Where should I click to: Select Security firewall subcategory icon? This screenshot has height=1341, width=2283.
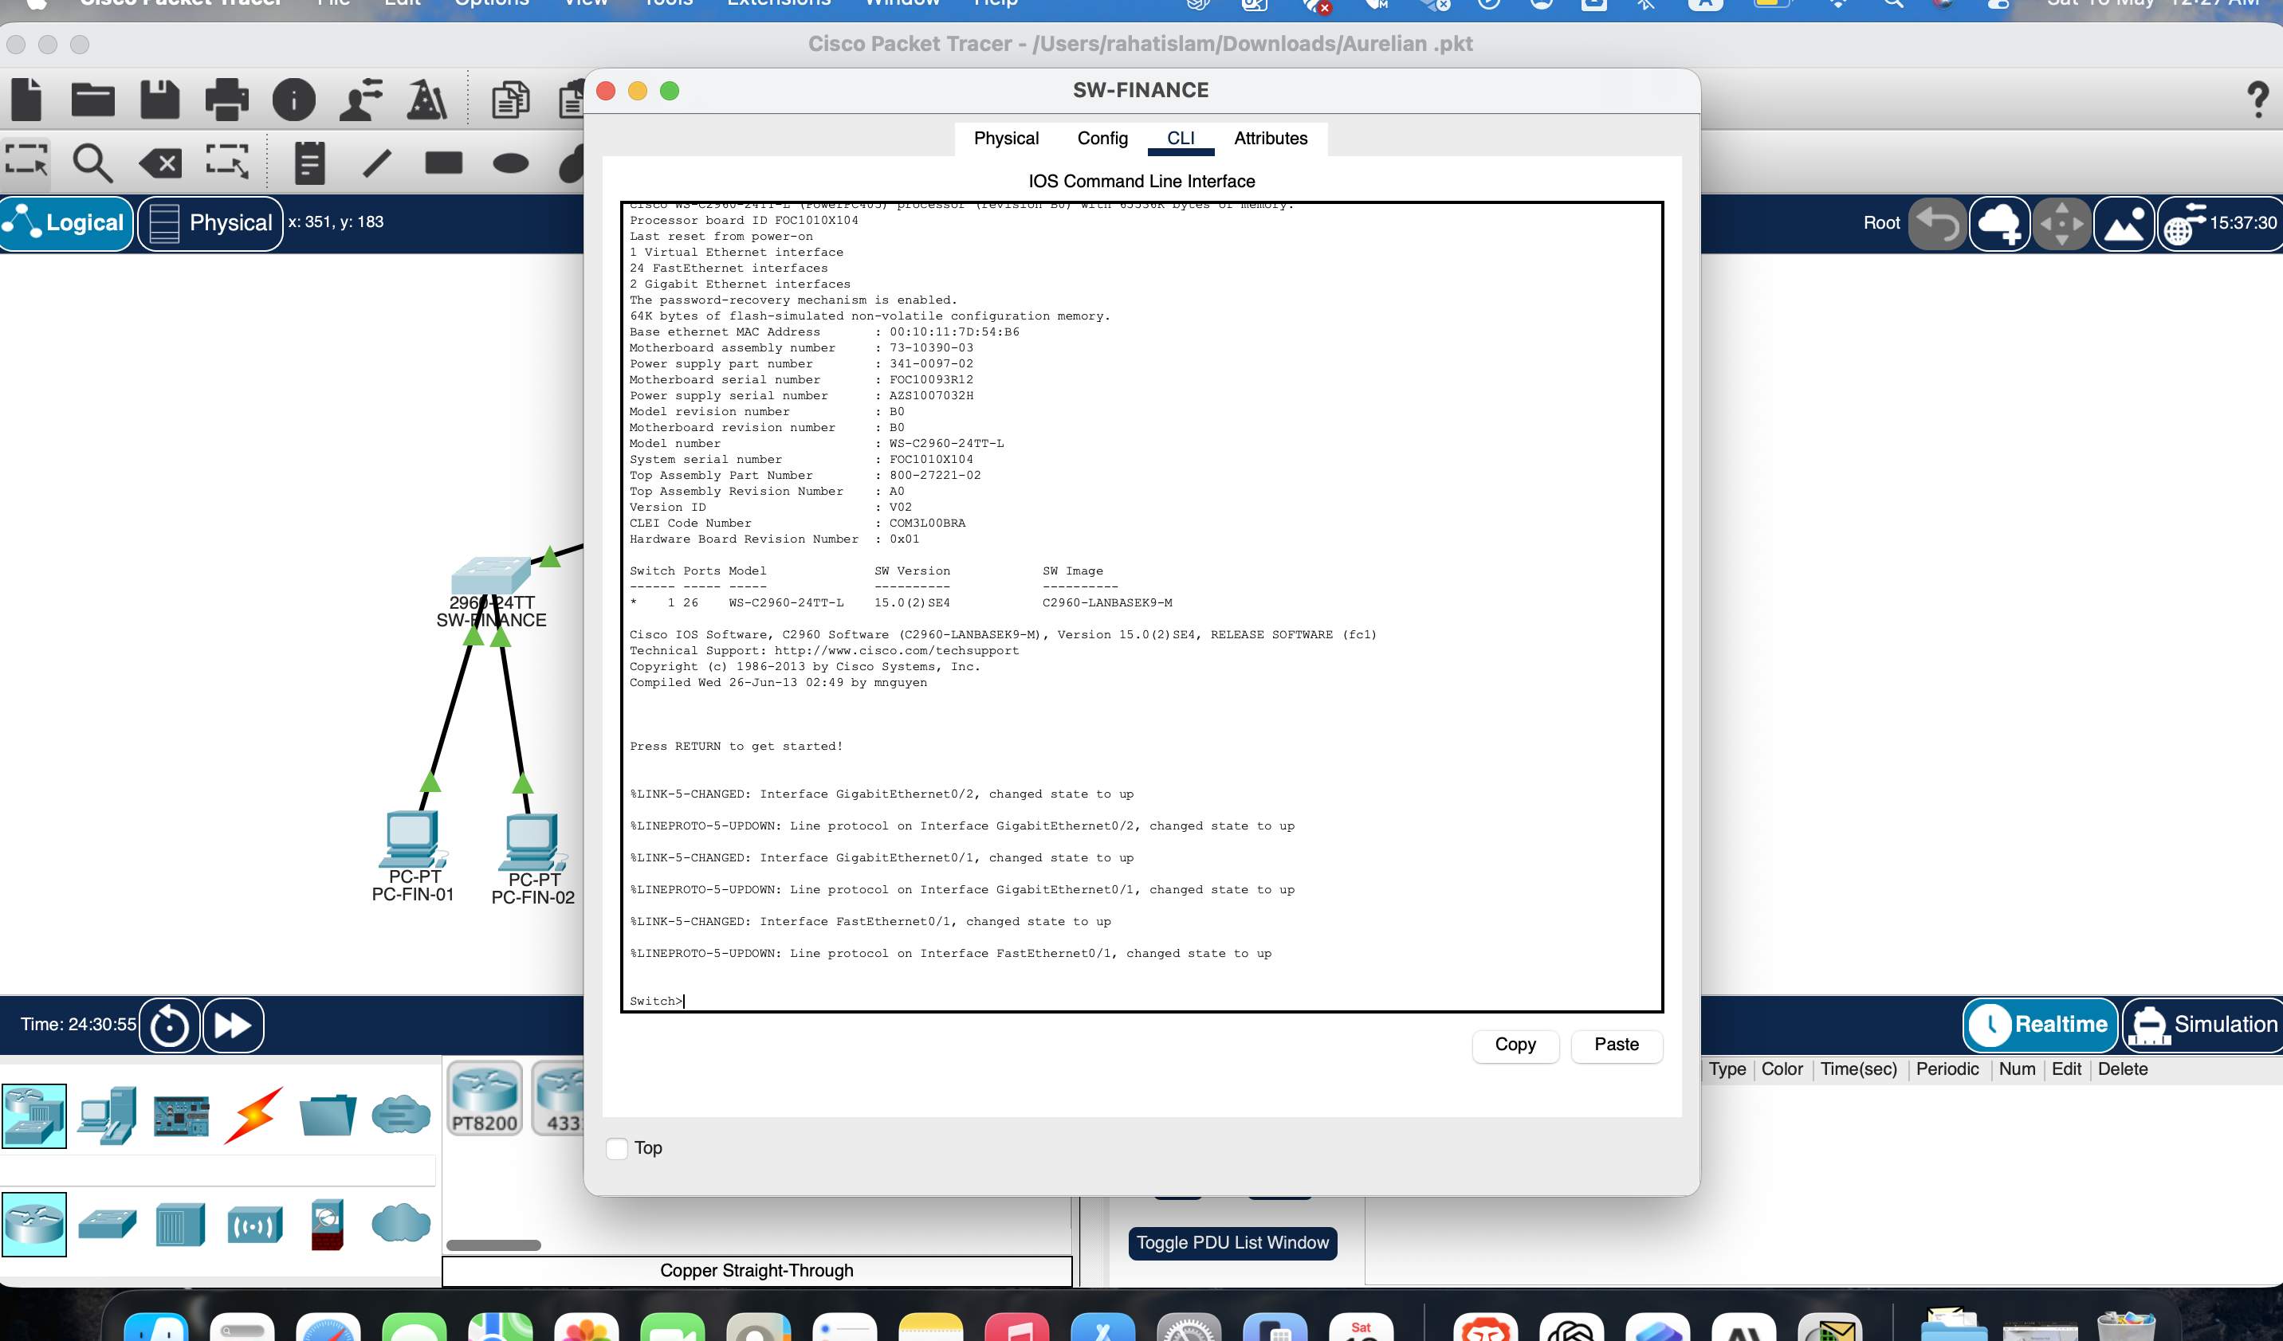point(327,1224)
